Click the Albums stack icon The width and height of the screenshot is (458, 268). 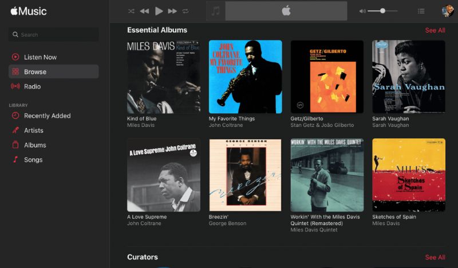15,145
